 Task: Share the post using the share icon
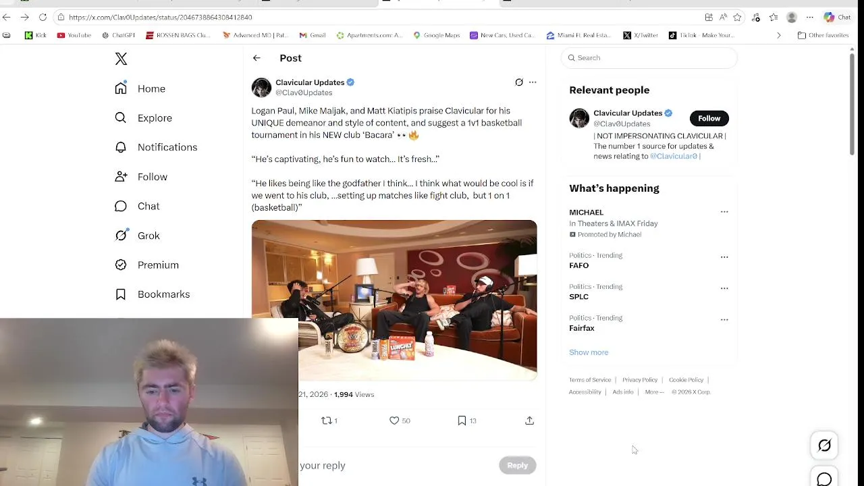click(530, 421)
